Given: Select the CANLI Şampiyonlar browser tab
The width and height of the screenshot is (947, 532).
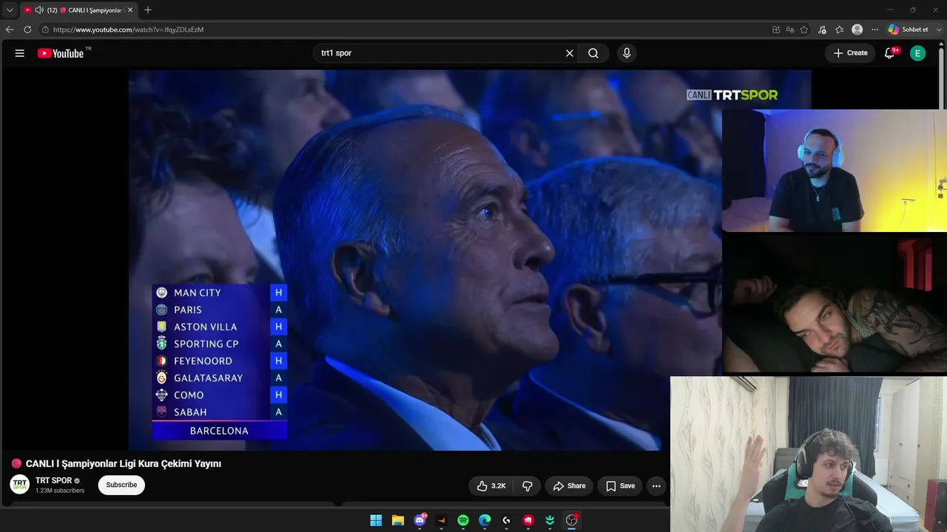Looking at the screenshot, I should pos(78,10).
